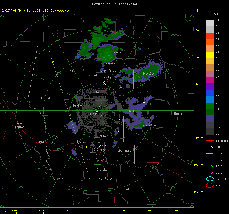
Task: Click the cyan current ellipse legend icon
Action: [x=210, y=179]
